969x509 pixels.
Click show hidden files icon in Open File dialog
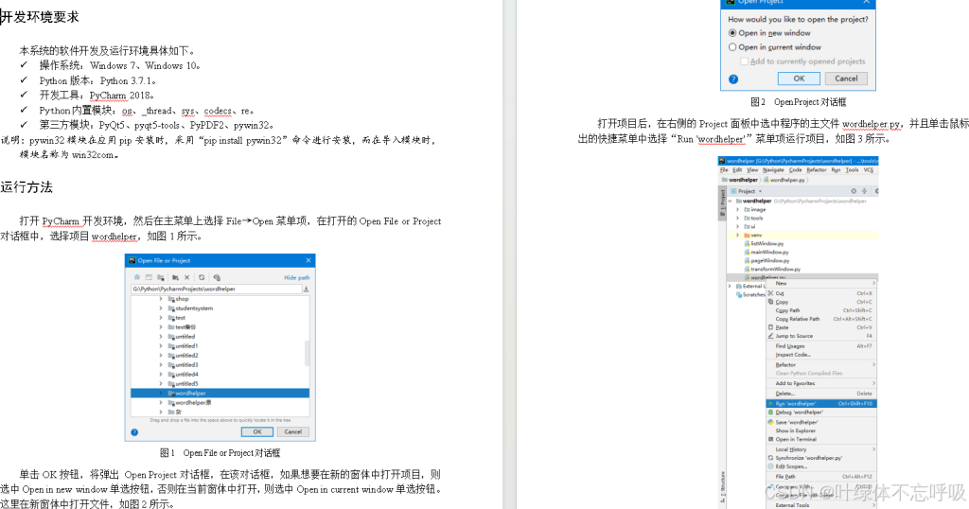coord(217,277)
